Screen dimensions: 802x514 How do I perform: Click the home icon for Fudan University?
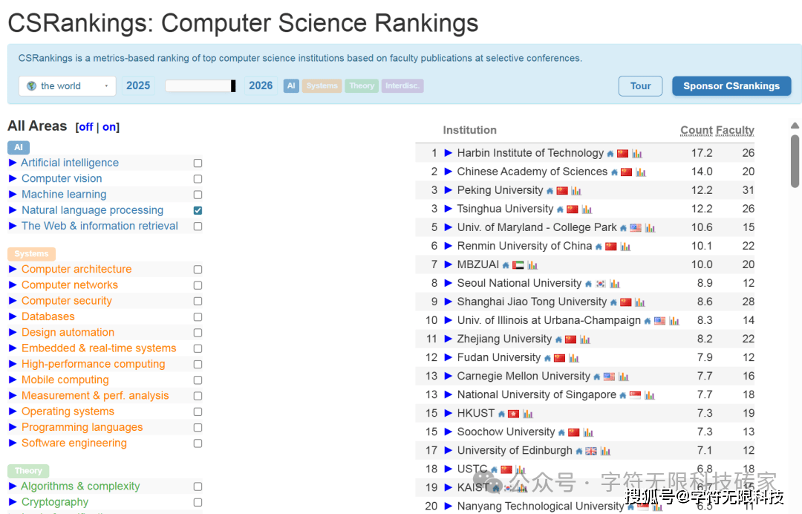tap(547, 358)
